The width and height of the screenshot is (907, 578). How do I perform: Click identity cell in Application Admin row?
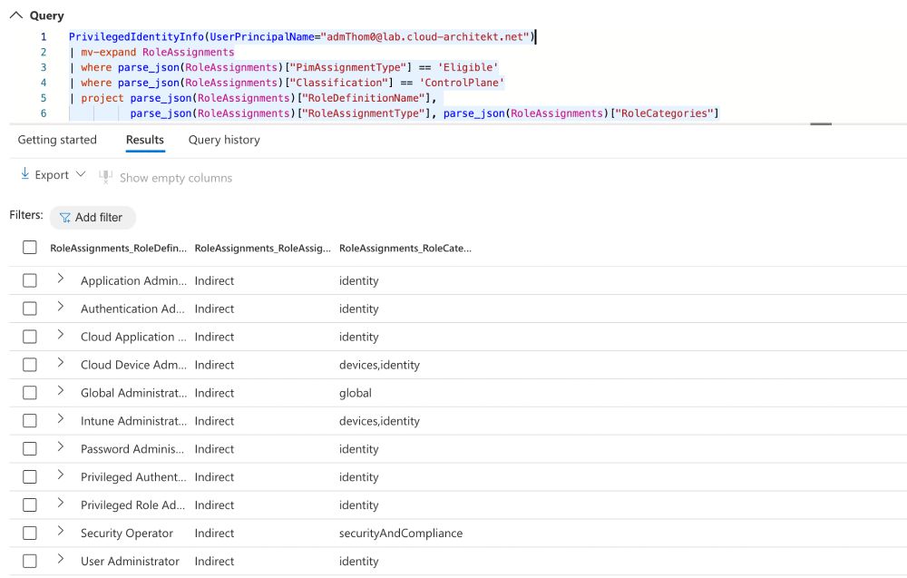pyautogui.click(x=358, y=280)
